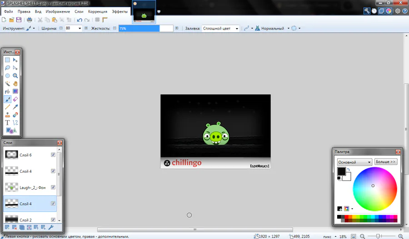The image size is (409, 239).
Task: Click the Move Layer Up icon
Action: pyautogui.click(x=36, y=227)
